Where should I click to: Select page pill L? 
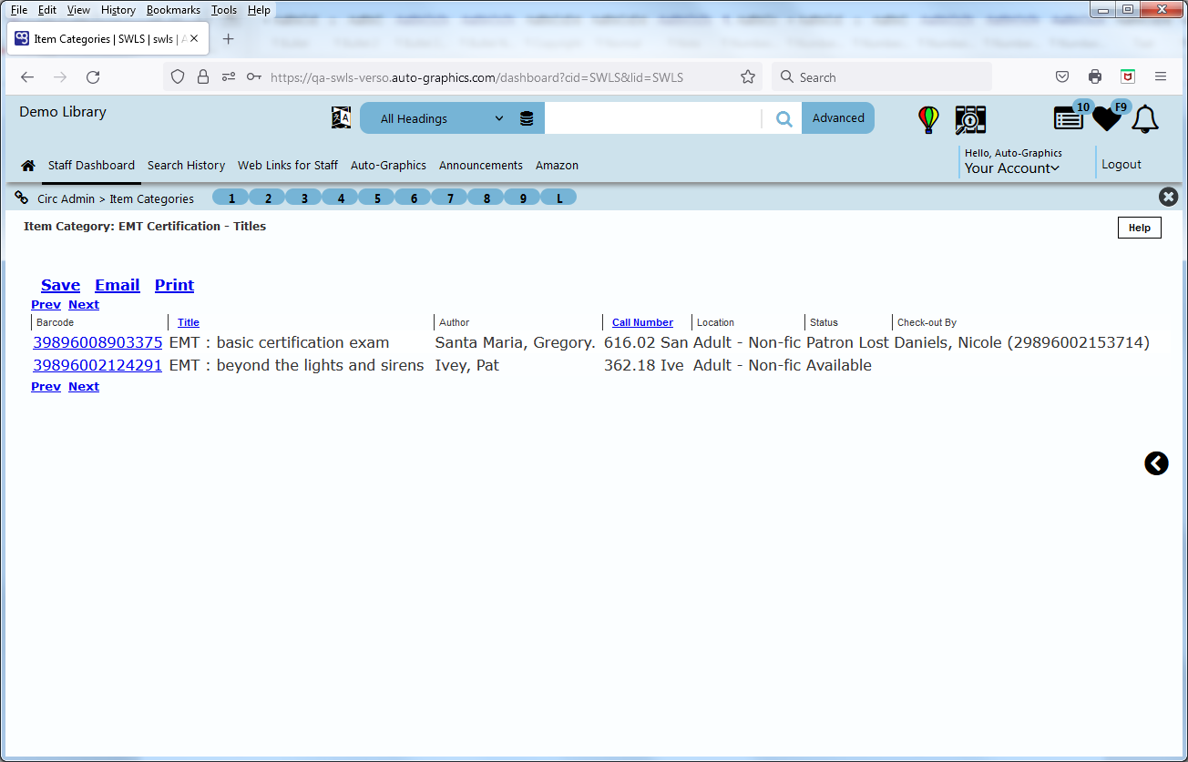point(559,198)
